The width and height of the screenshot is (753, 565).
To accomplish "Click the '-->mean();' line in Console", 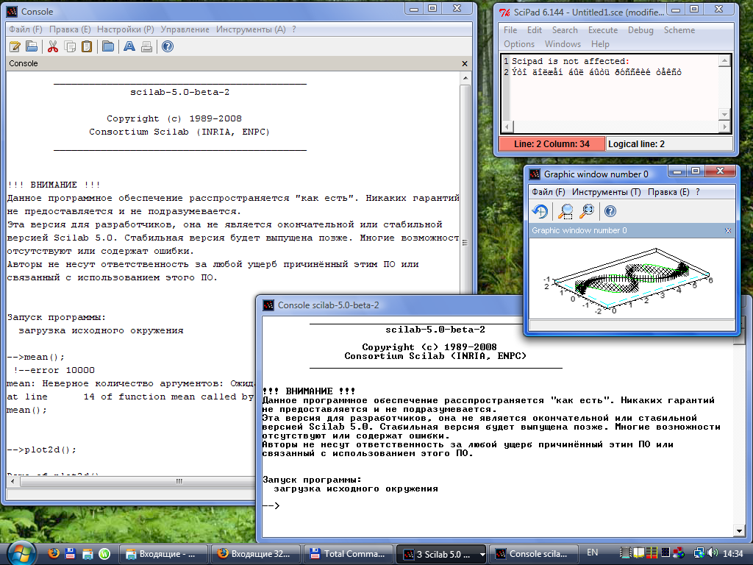I will [35, 357].
